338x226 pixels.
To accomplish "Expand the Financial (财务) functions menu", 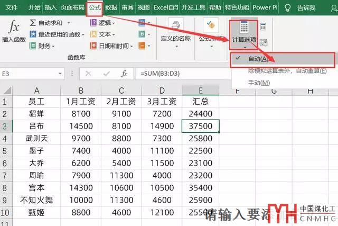I will click(x=43, y=46).
